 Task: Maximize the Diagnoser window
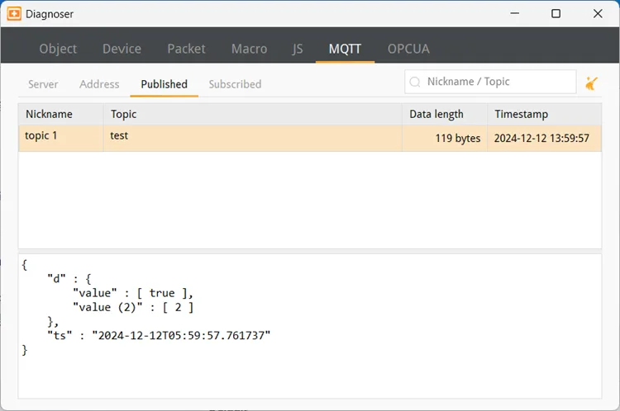556,13
